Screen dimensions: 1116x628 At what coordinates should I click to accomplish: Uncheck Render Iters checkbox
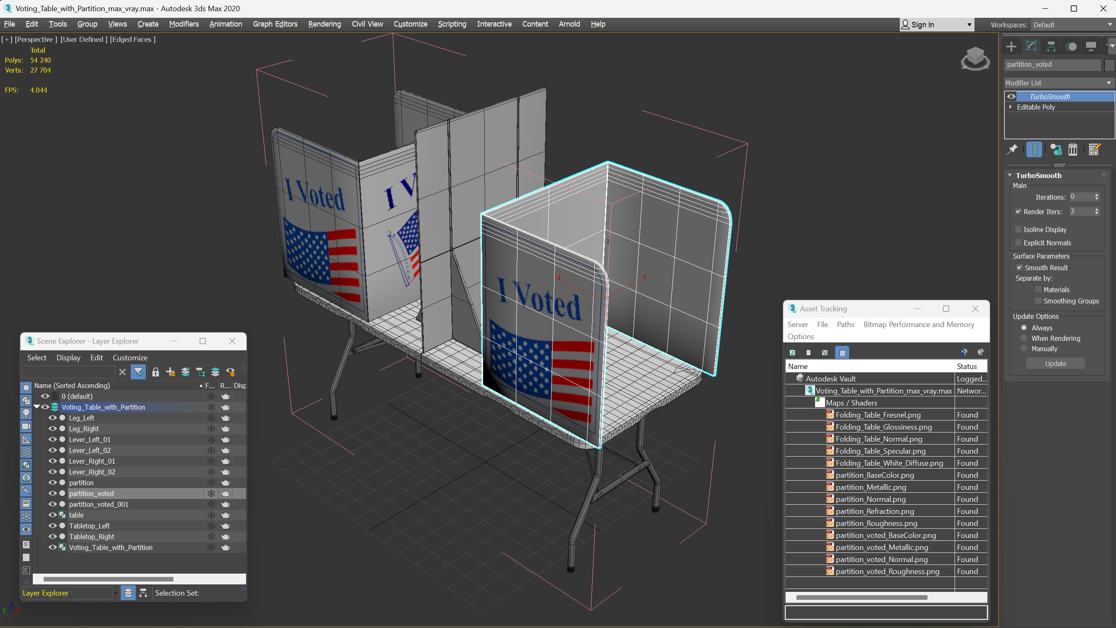click(x=1018, y=212)
